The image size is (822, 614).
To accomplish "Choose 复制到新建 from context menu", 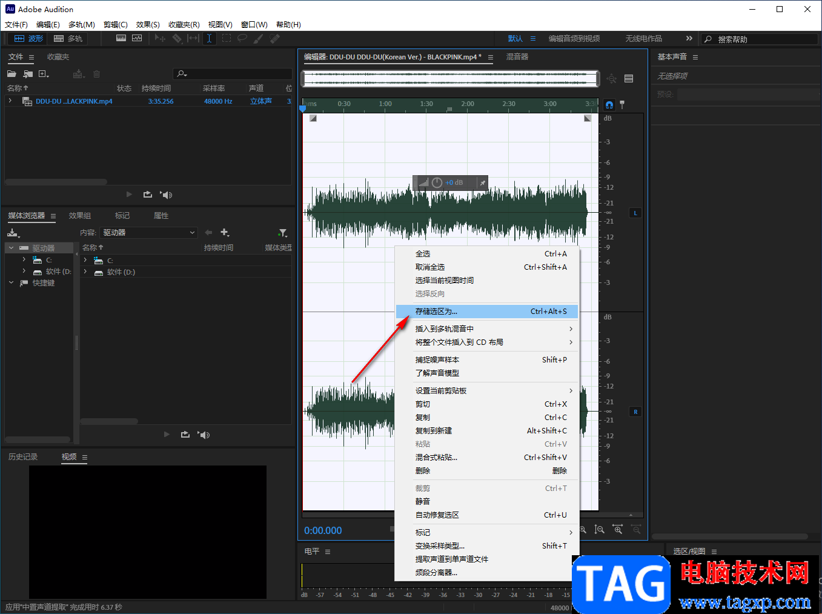I will click(487, 431).
